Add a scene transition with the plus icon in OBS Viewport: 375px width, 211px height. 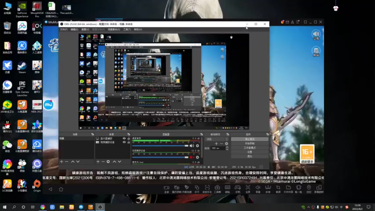pyautogui.click(x=216, y=143)
